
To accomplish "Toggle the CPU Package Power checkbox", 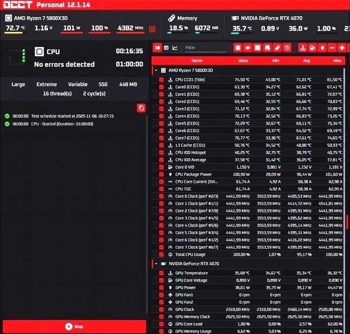I will point(162,174).
